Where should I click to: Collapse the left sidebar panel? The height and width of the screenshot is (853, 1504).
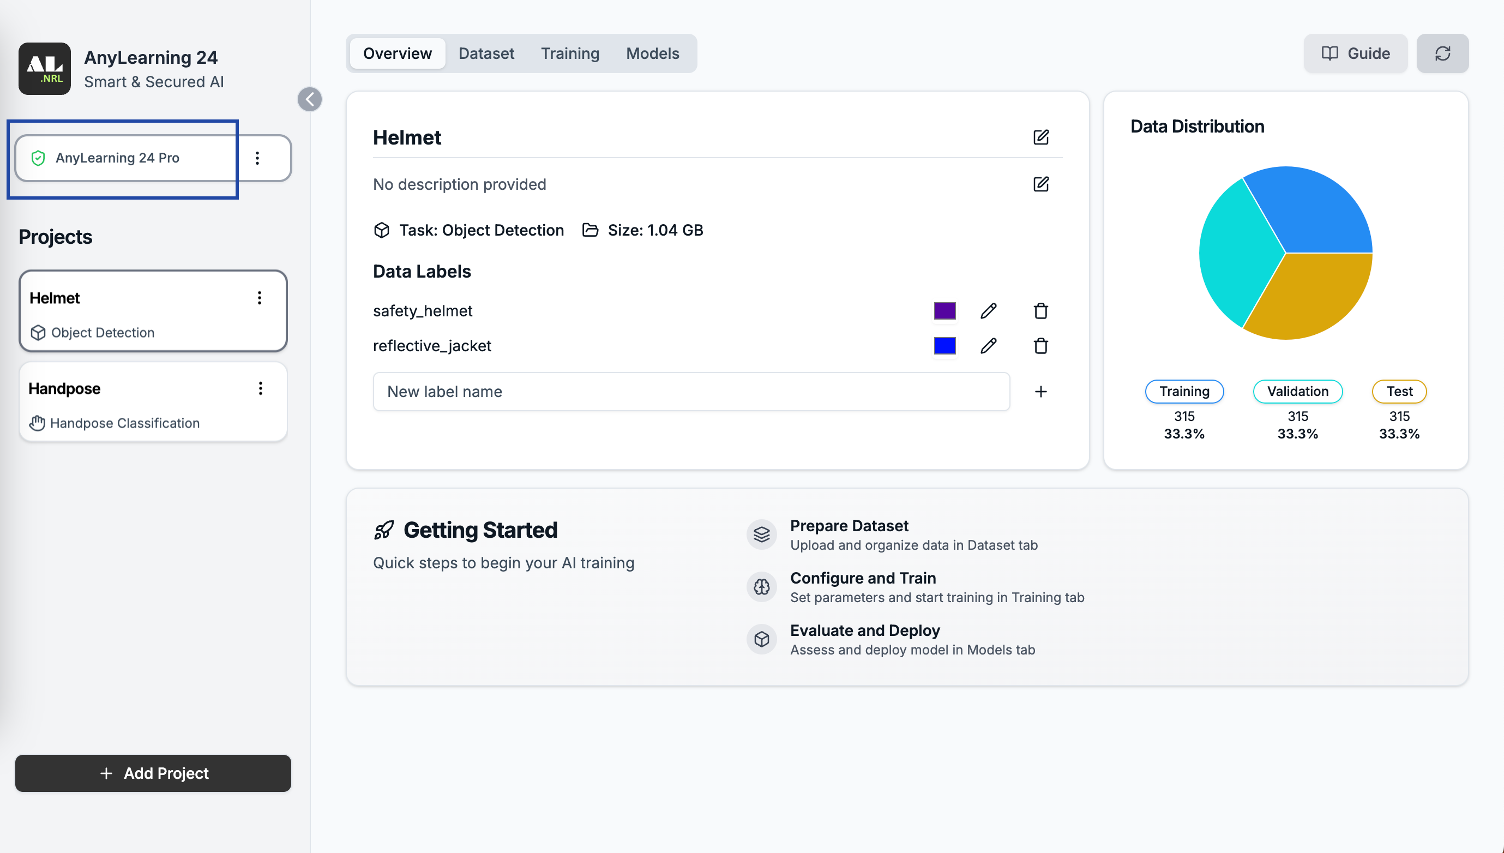309,99
